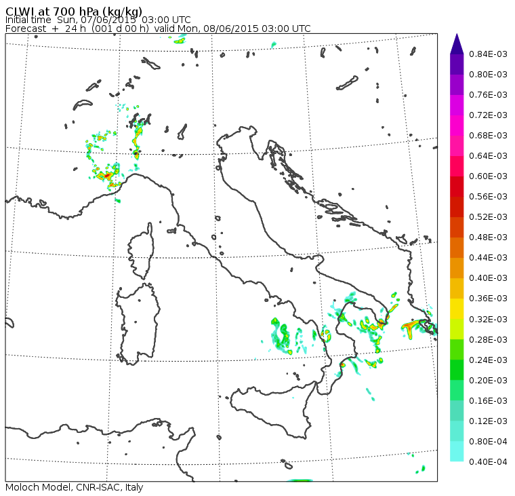The image size is (515, 496).
Task: Pick the 0.24E-03 legend value
Action: coord(488,360)
